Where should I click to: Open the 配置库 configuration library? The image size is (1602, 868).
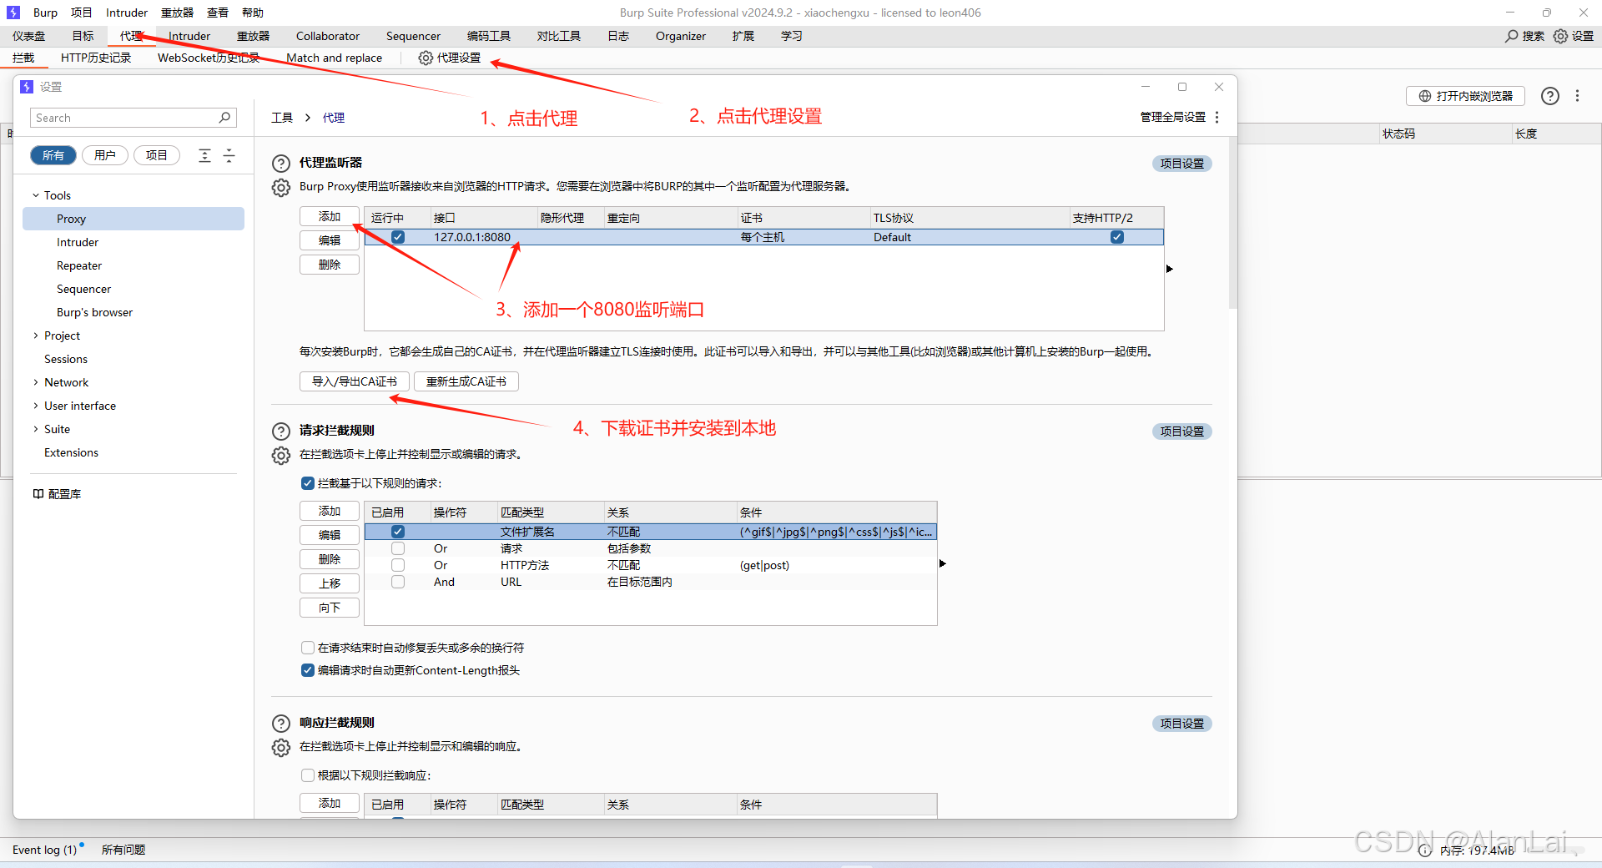(57, 494)
